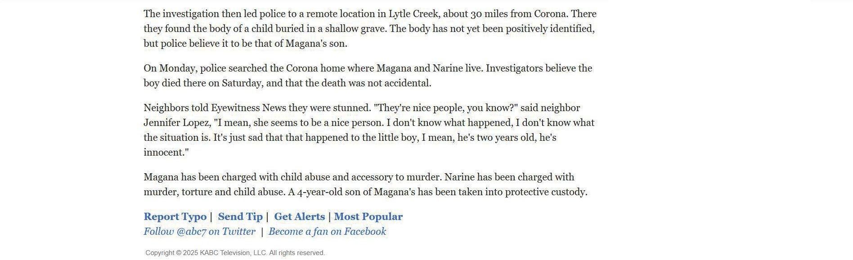
Task: Open the Report Typo link
Action: [175, 217]
